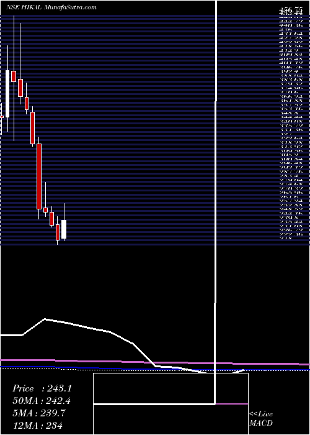Select the longest red candlestick body

click(x=39, y=176)
